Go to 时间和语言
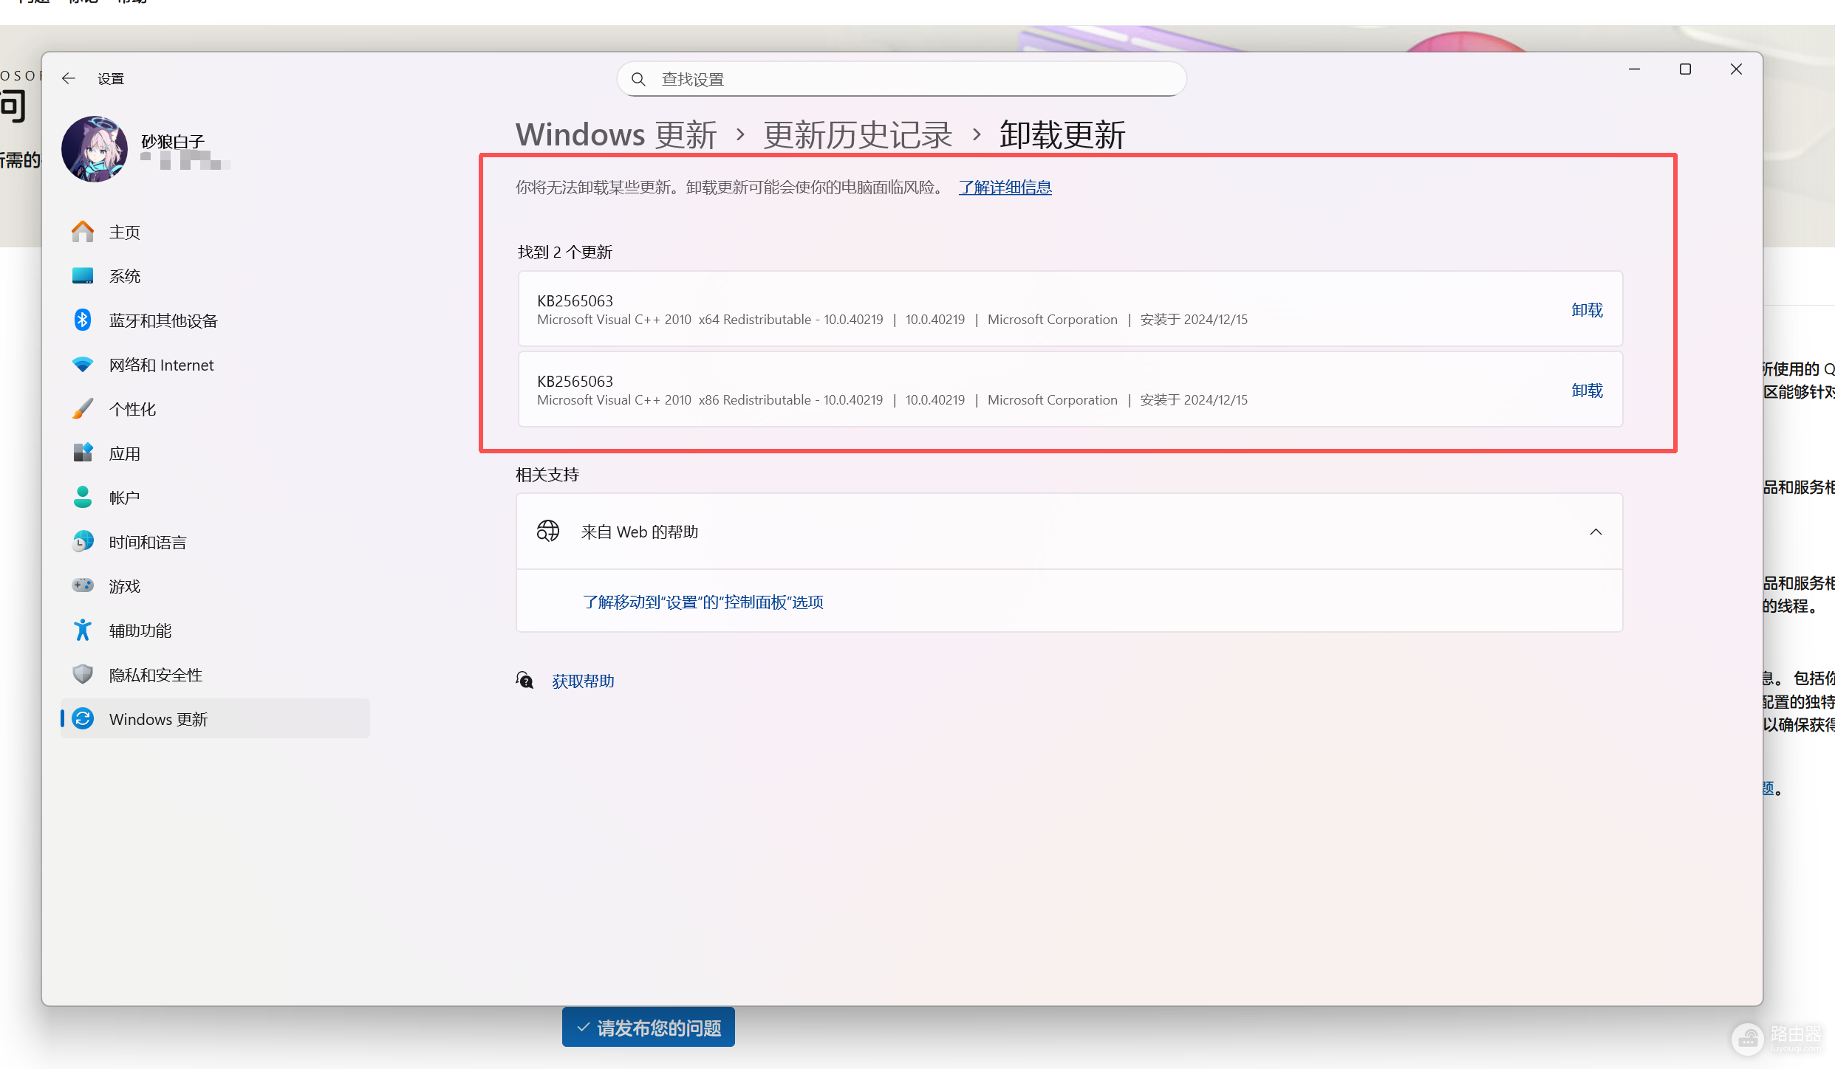This screenshot has width=1835, height=1069. 215,542
